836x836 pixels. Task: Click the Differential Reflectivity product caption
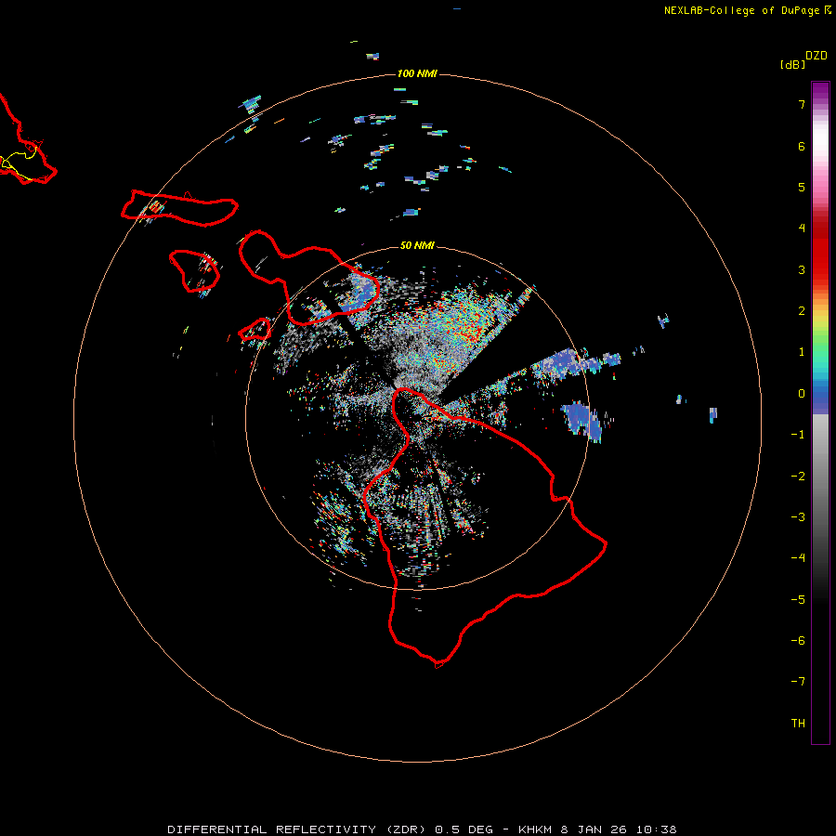point(423,829)
